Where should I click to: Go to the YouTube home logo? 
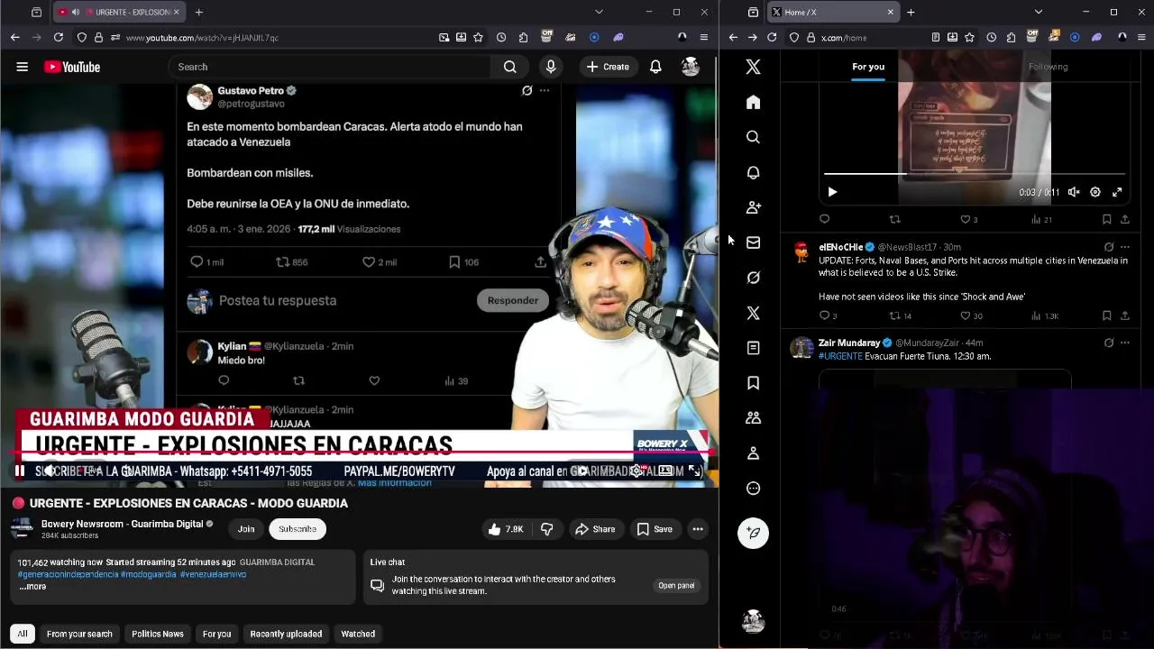click(72, 67)
